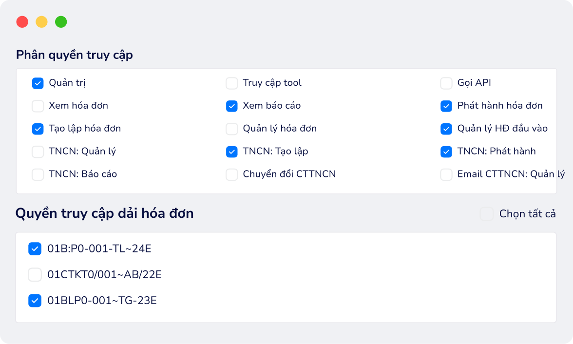The width and height of the screenshot is (573, 344).
Task: Uncheck invoice range 01B:P0-001-TL~24E
Action: 35,249
